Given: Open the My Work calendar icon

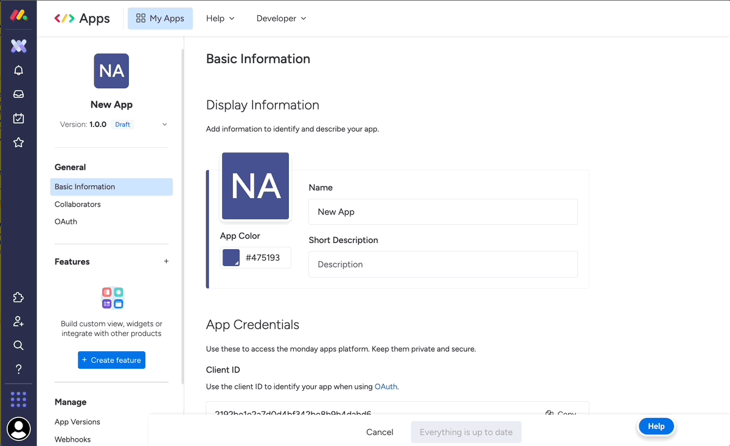Looking at the screenshot, I should pos(19,118).
